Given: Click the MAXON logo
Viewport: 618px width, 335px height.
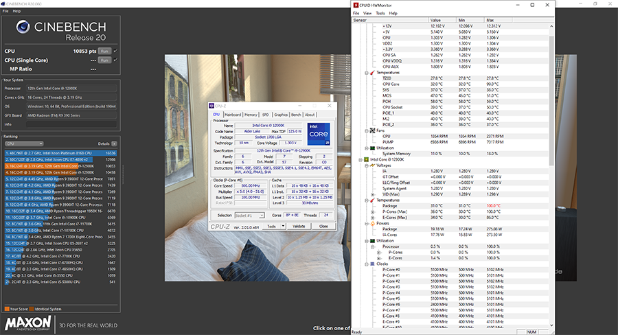Looking at the screenshot, I should [x=27, y=323].
